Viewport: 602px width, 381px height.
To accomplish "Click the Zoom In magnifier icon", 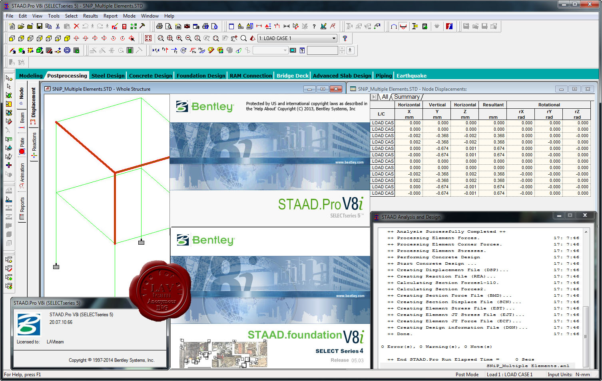I will 179,38.
